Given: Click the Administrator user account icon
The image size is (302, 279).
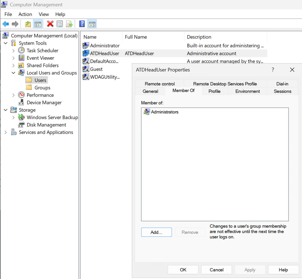Looking at the screenshot, I should [x=86, y=46].
